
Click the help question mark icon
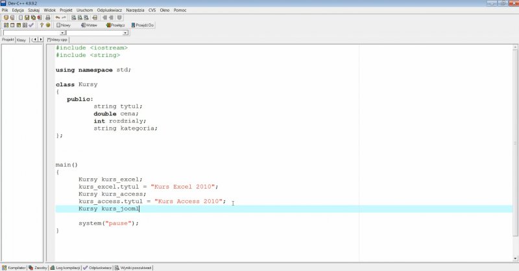click(x=42, y=25)
